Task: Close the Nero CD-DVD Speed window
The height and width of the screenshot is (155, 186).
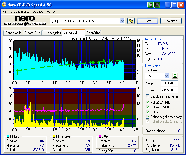Action: [x=181, y=5]
